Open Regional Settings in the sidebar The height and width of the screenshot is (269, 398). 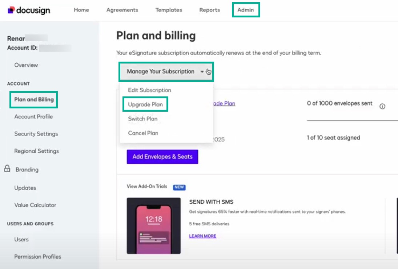(36, 151)
